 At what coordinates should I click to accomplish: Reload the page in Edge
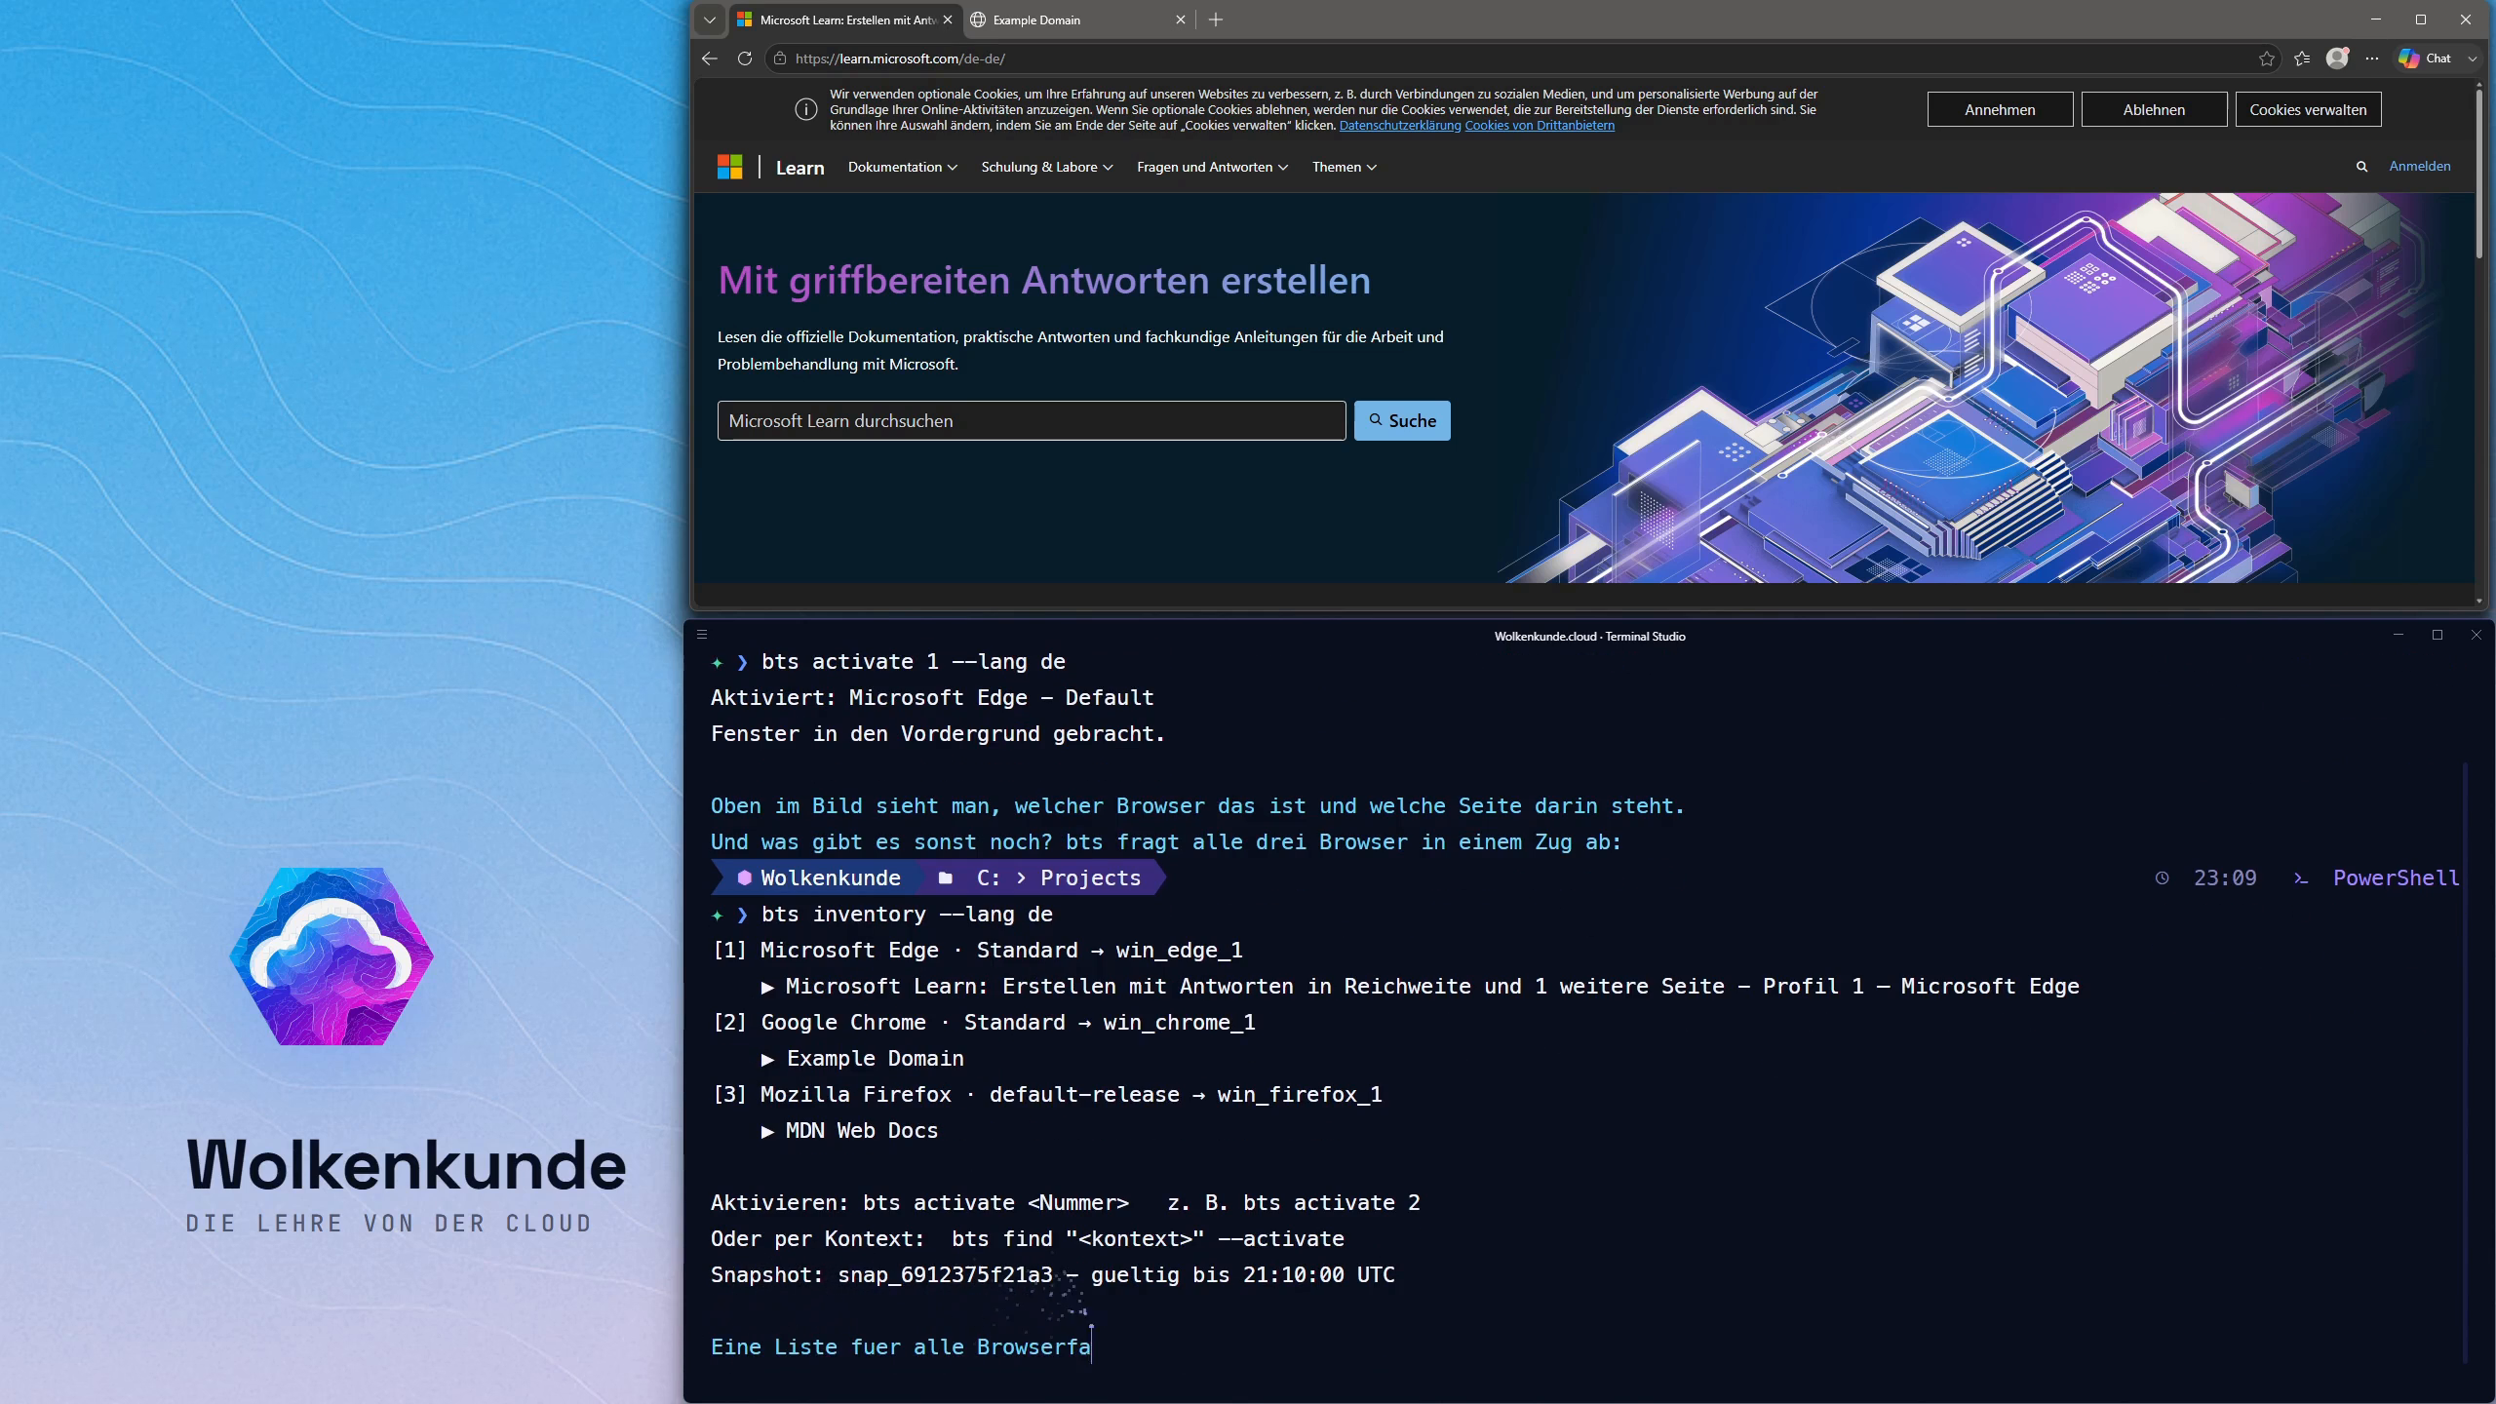tap(744, 58)
